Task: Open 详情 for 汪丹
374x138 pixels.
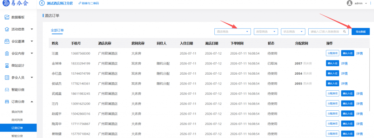Action: click(359, 104)
